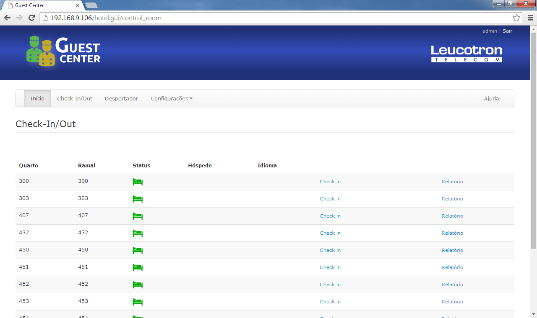The height and width of the screenshot is (318, 537).
Task: Click the Quarto column header
Action: coord(29,166)
